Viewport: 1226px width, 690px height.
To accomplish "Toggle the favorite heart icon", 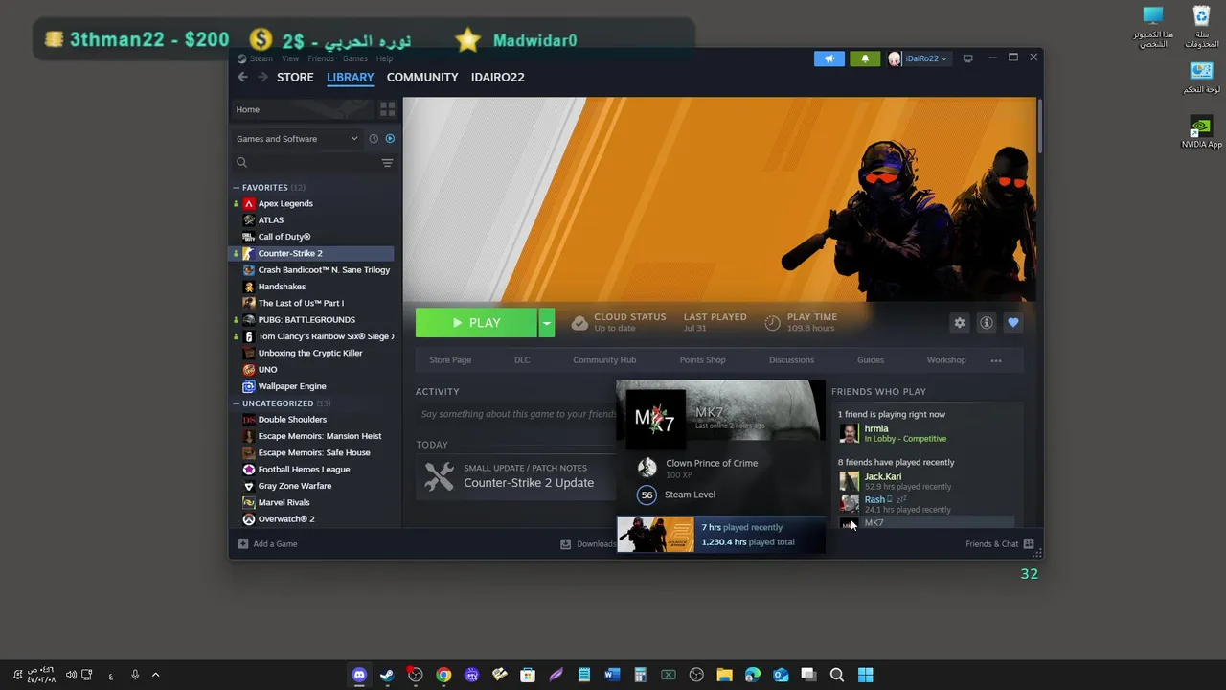I will [x=1012, y=323].
